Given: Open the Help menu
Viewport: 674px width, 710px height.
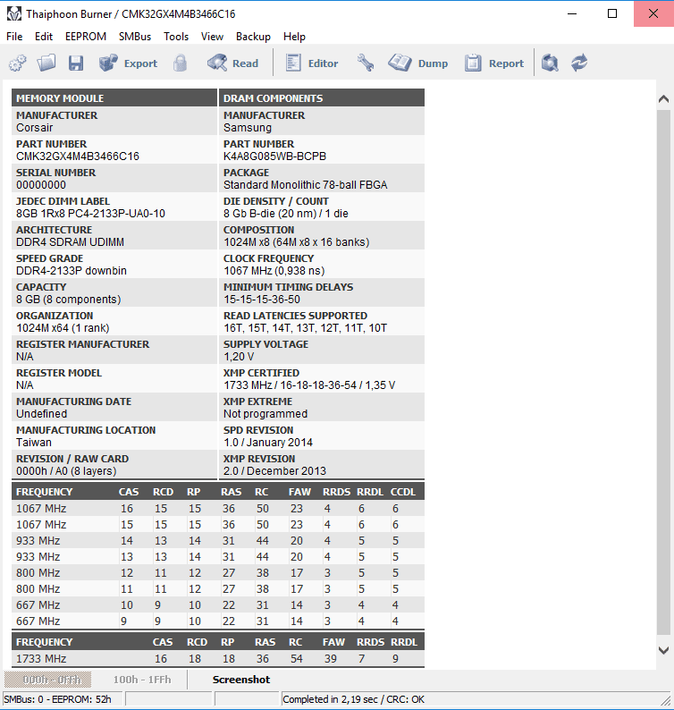Looking at the screenshot, I should tap(294, 37).
